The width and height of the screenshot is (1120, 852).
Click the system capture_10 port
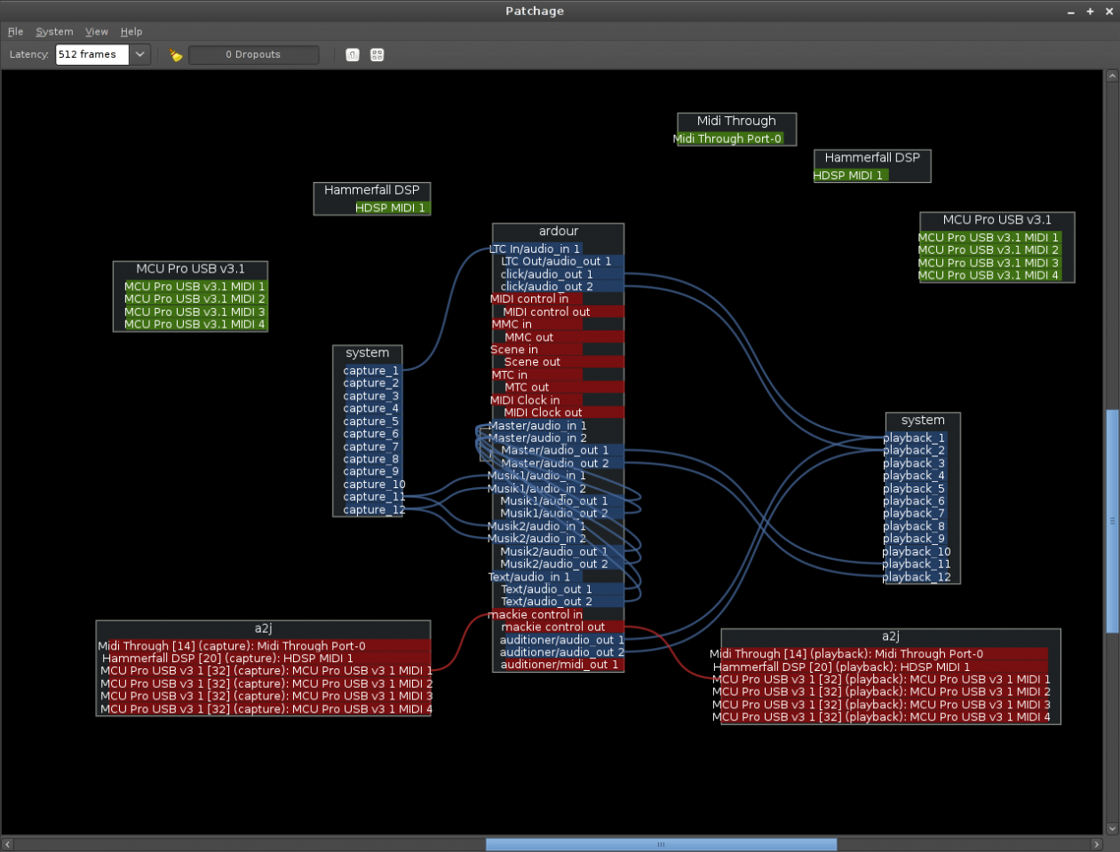[x=374, y=485]
